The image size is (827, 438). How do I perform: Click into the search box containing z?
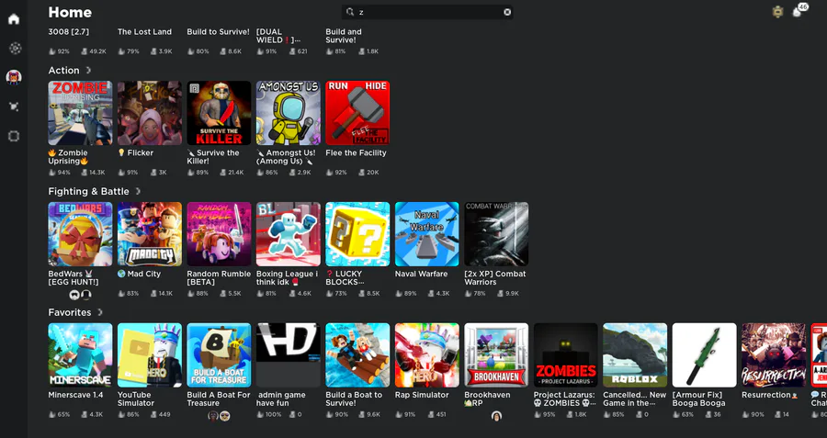(x=427, y=12)
